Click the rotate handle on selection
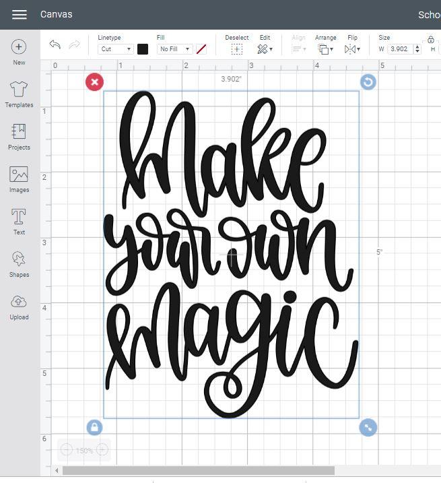The height and width of the screenshot is (483, 441). tap(368, 82)
